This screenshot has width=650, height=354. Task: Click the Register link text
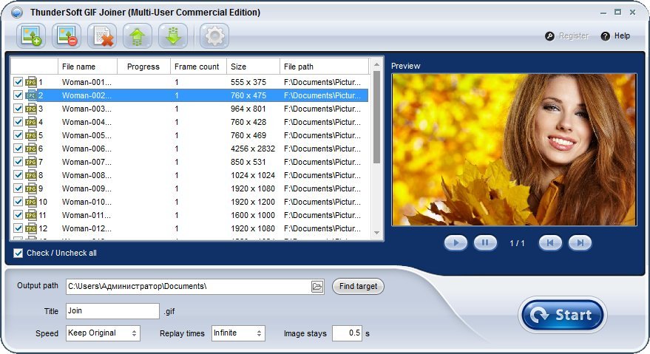[574, 36]
